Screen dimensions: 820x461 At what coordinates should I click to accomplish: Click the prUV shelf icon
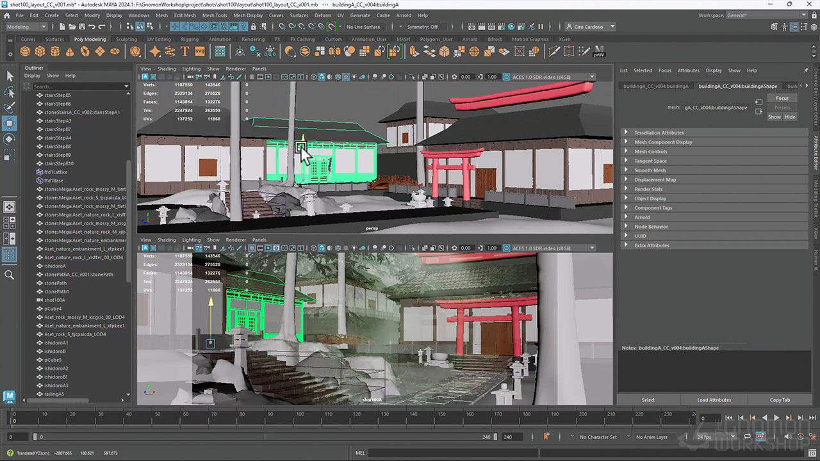click(599, 51)
